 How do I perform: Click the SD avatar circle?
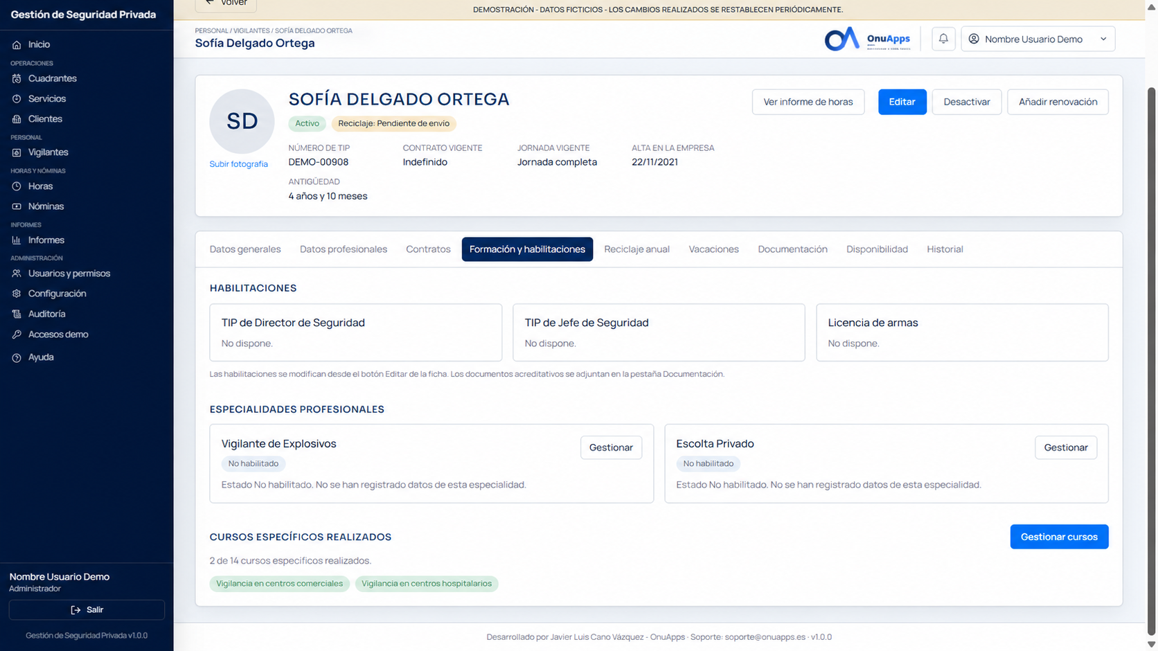tap(242, 121)
